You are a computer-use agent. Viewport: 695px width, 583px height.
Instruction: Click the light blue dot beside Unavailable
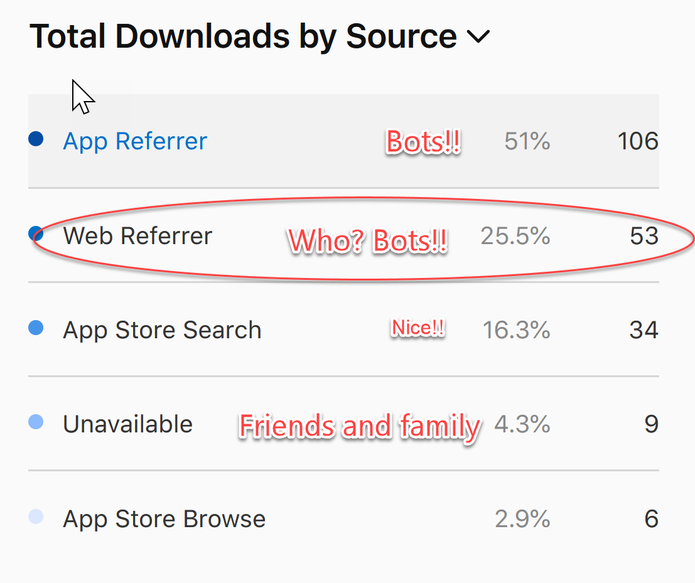(x=36, y=422)
